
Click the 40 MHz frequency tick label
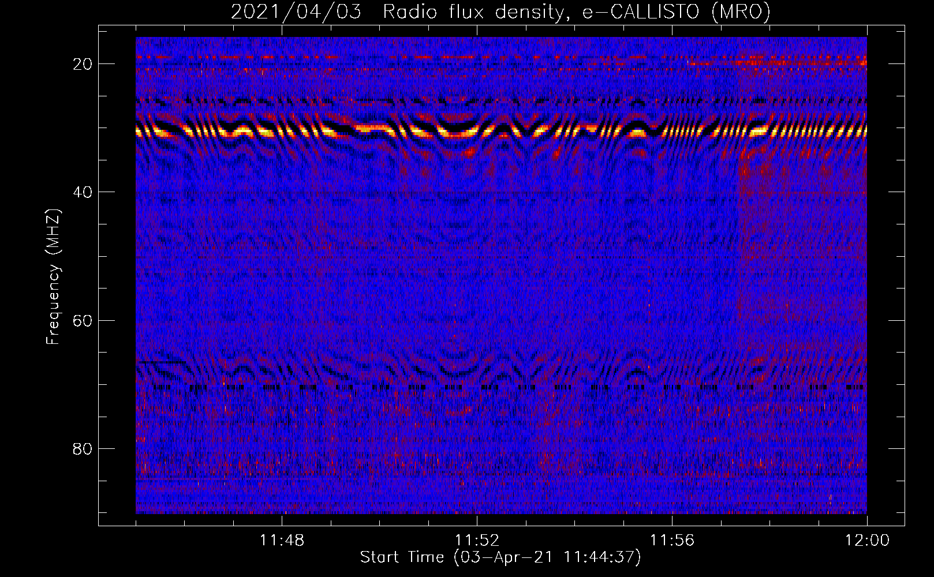coord(83,192)
